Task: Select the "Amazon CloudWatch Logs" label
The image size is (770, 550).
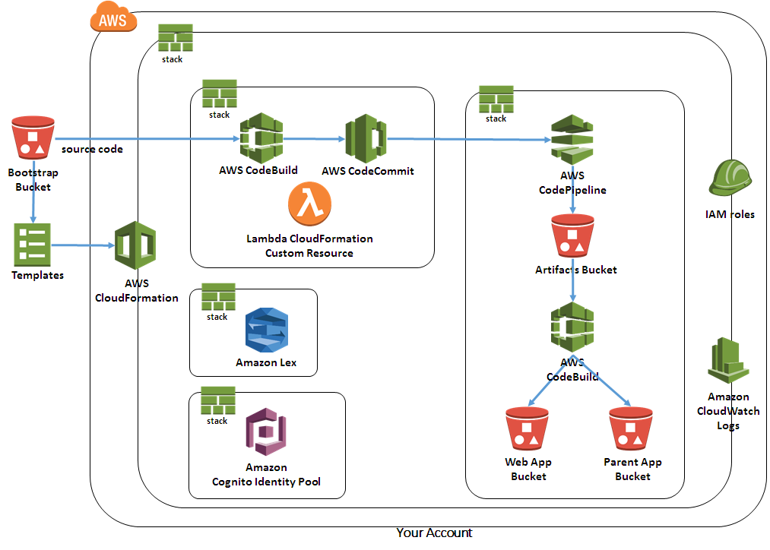Action: 728,411
